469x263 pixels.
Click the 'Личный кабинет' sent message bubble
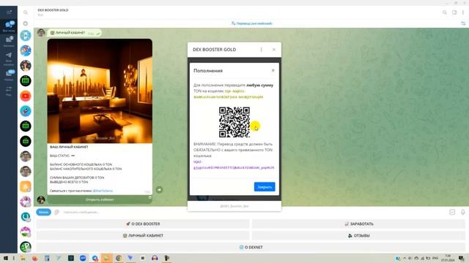tap(75, 33)
